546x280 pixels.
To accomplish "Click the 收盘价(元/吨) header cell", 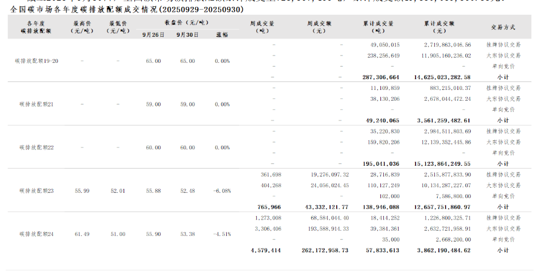I will click(187, 23).
